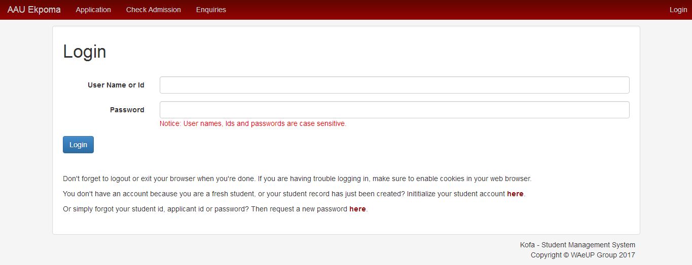
Task: Open the Enquiries navigation item
Action: pyautogui.click(x=211, y=10)
